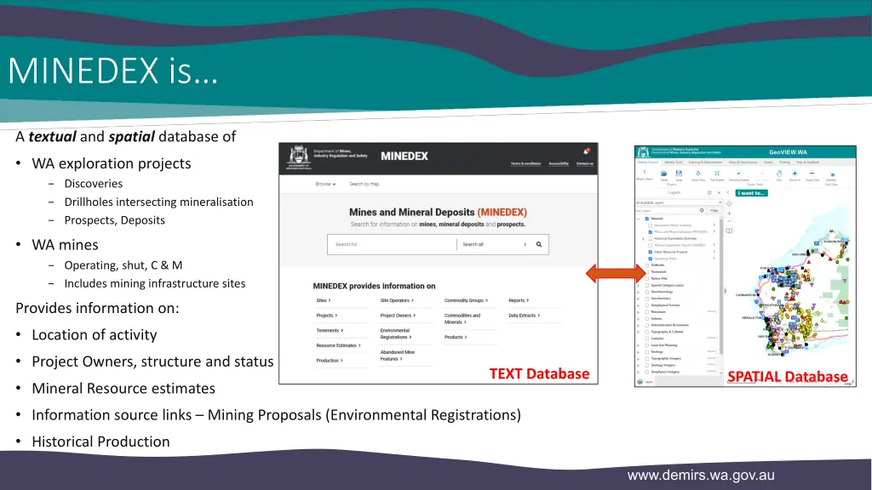Expand the Historical Exploration Activities group

(643, 239)
